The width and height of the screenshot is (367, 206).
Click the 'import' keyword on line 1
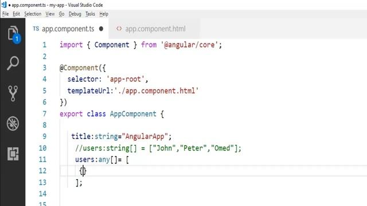click(71, 45)
